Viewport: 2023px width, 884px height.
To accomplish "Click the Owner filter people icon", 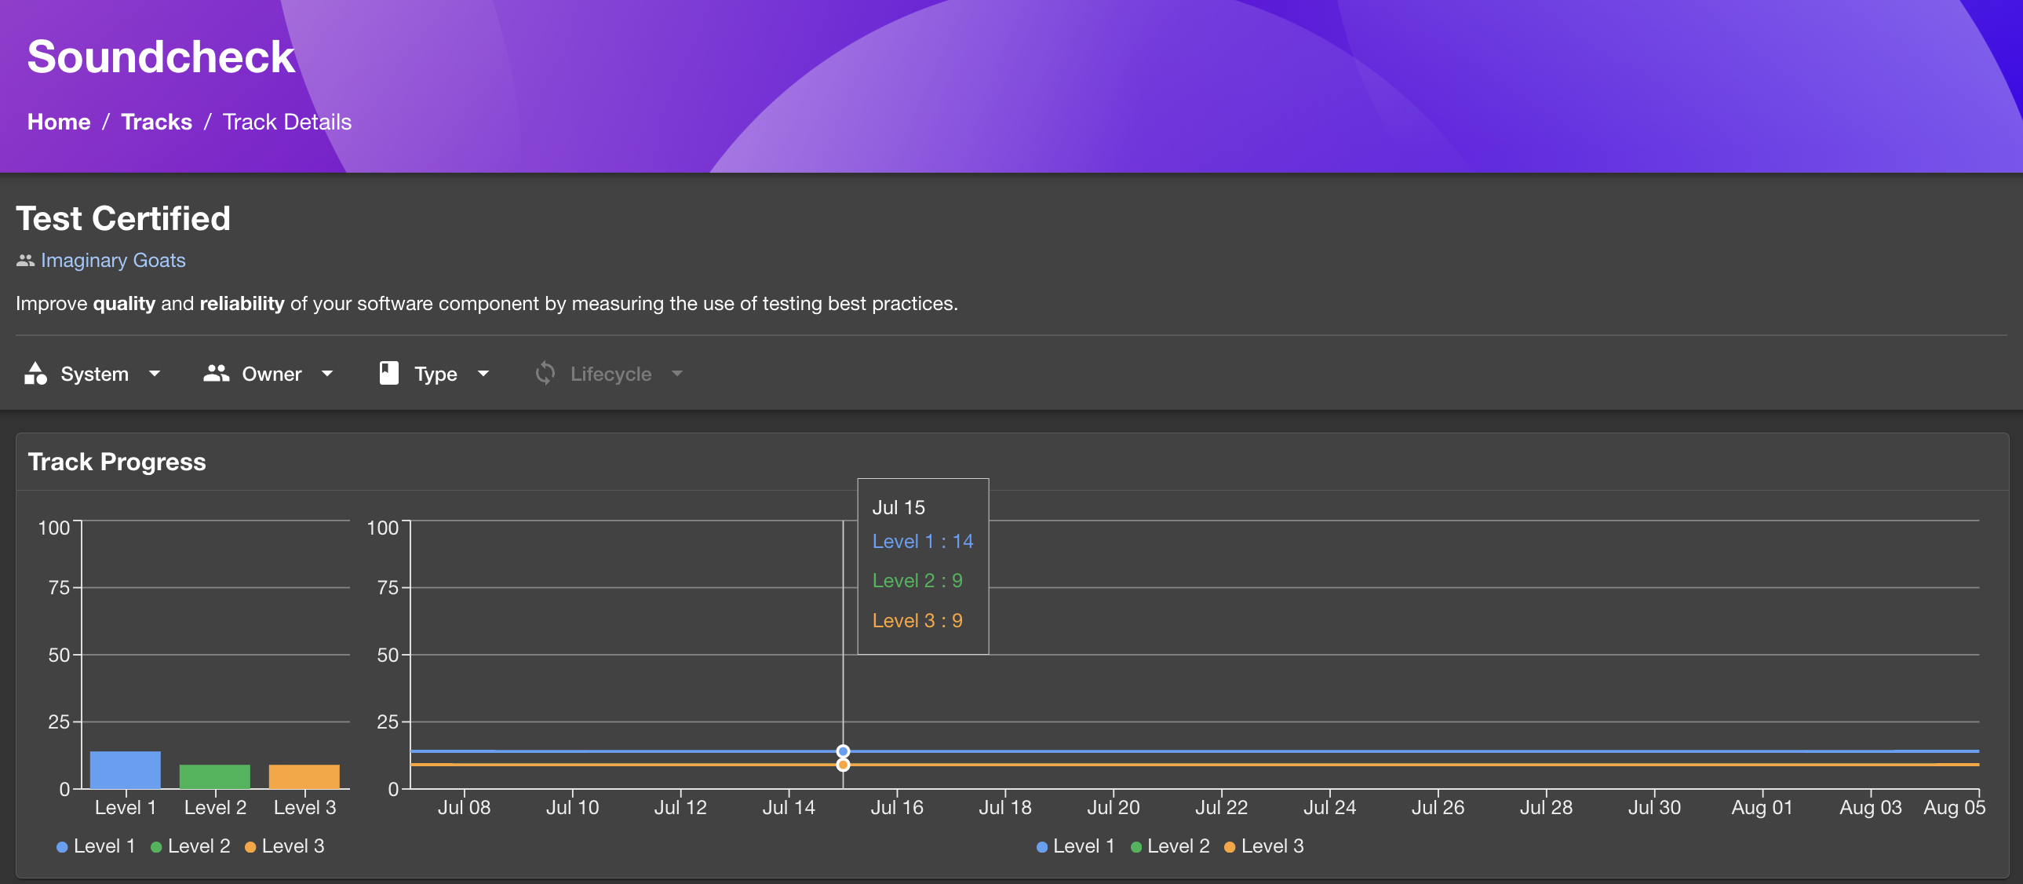I will coord(216,373).
